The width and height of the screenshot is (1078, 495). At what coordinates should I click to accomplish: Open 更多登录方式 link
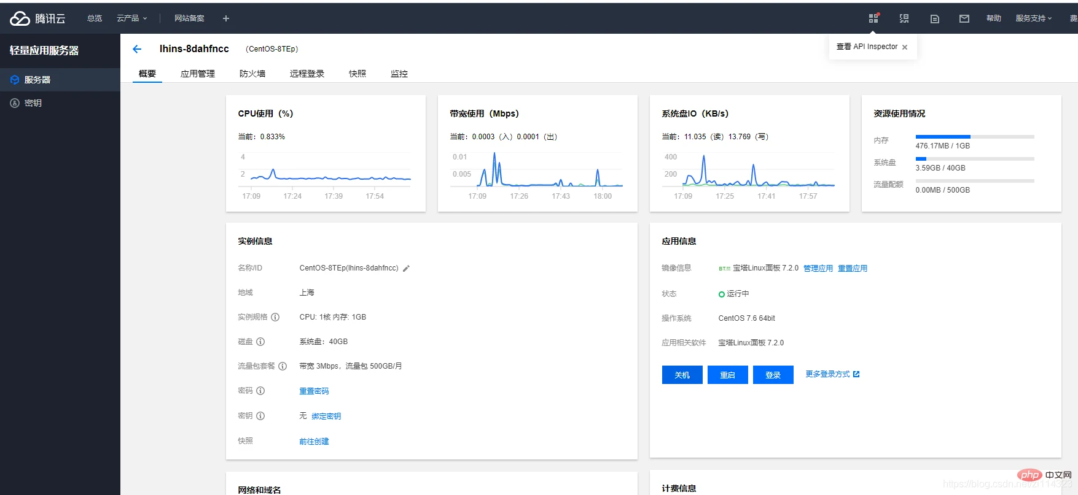[x=832, y=374]
